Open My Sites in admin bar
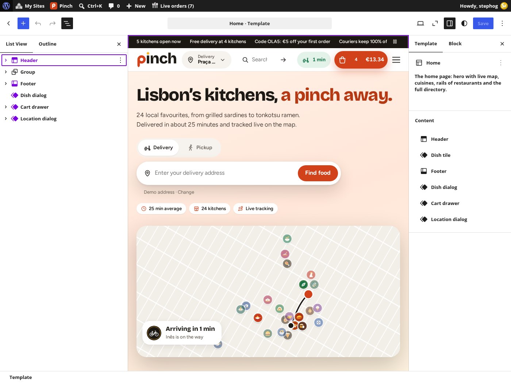511x383 pixels. (x=30, y=6)
